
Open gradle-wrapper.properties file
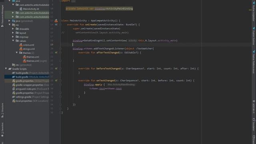click(32, 85)
